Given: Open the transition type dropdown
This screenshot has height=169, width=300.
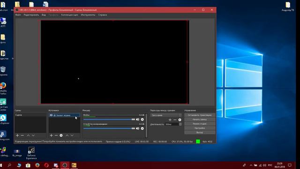Looking at the screenshot, I should tap(166, 115).
